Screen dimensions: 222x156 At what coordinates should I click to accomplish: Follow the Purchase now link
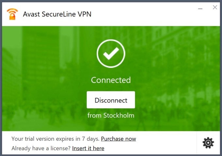click(x=119, y=139)
